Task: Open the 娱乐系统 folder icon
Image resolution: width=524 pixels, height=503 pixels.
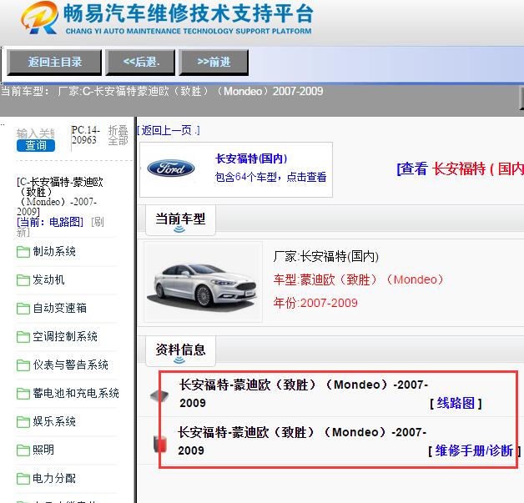Action: pyautogui.click(x=23, y=422)
